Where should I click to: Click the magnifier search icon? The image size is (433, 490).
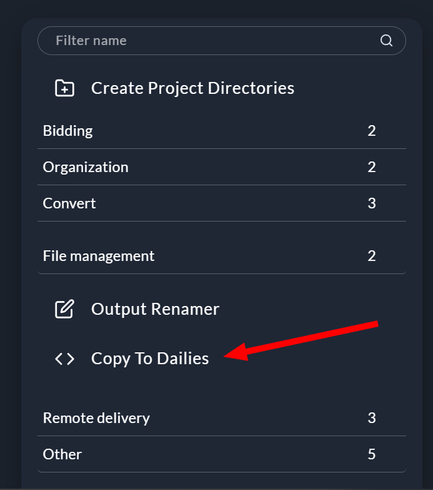[386, 41]
